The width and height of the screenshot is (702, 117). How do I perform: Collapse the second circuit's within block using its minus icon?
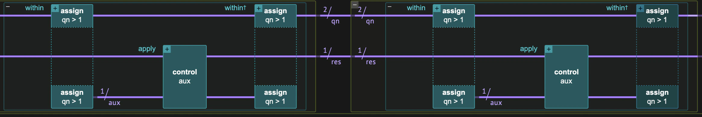tap(390, 7)
